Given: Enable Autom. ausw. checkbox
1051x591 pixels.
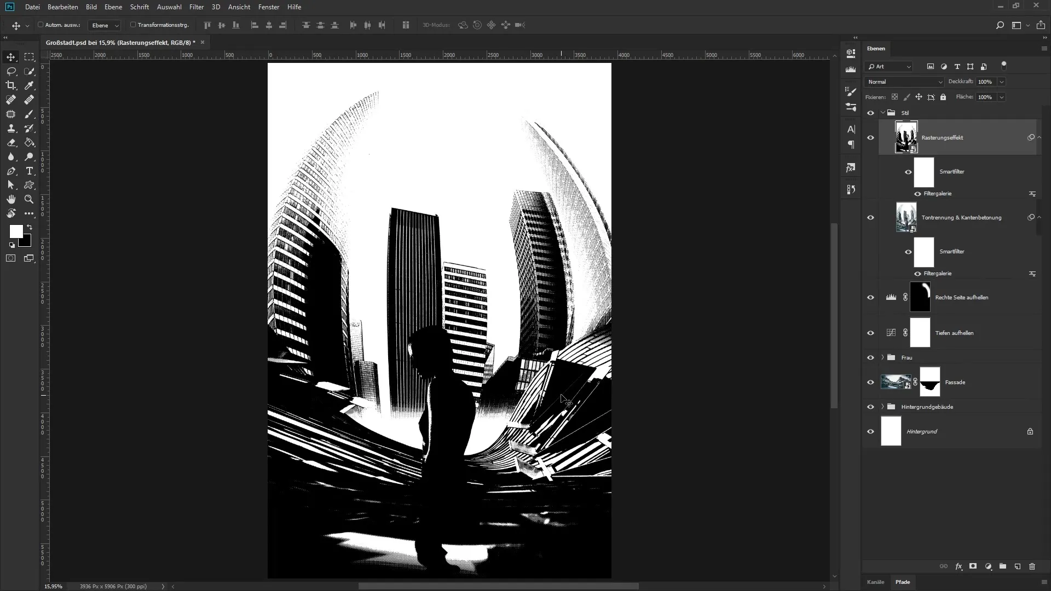Looking at the screenshot, I should [41, 25].
